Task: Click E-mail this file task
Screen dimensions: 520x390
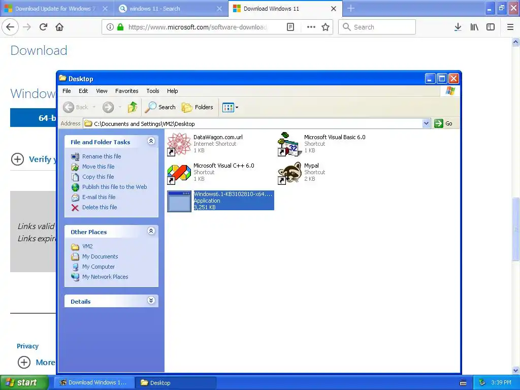Action: pos(99,197)
